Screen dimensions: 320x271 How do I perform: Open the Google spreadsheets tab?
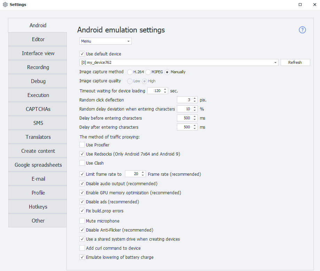(38, 165)
